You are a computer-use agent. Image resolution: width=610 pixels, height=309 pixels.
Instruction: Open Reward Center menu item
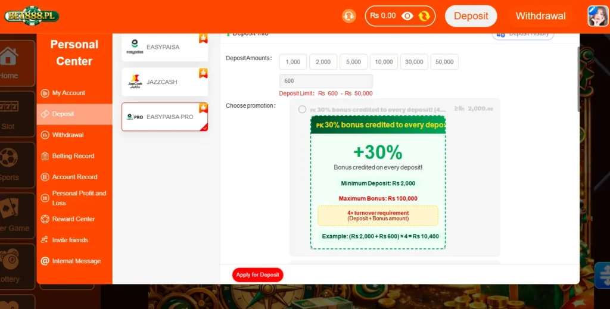(x=74, y=219)
